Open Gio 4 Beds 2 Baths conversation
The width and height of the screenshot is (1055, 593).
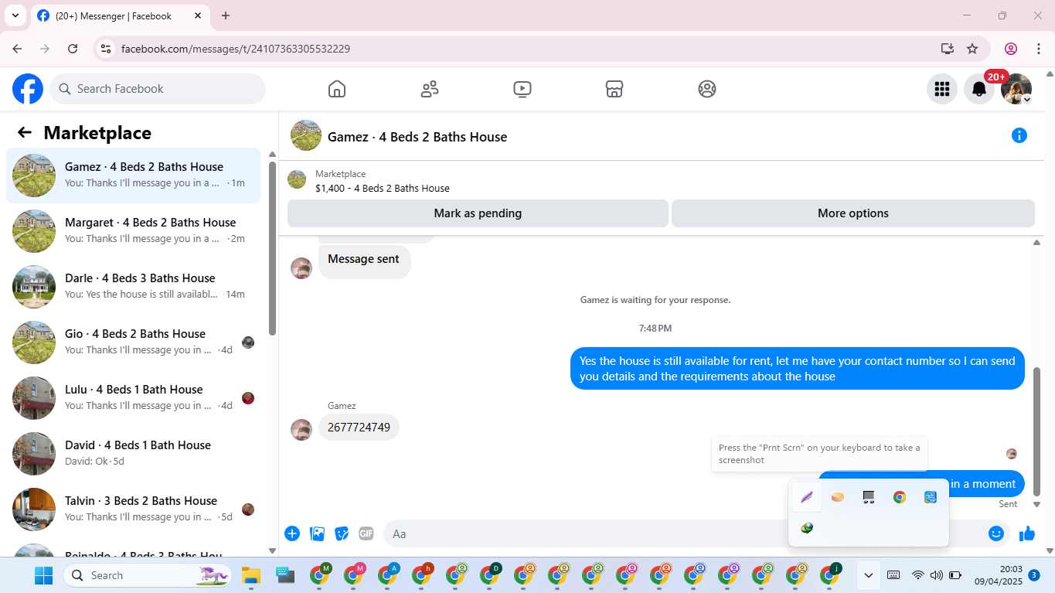134,343
